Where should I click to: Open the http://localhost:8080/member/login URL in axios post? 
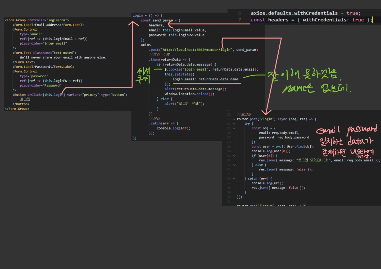196,50
